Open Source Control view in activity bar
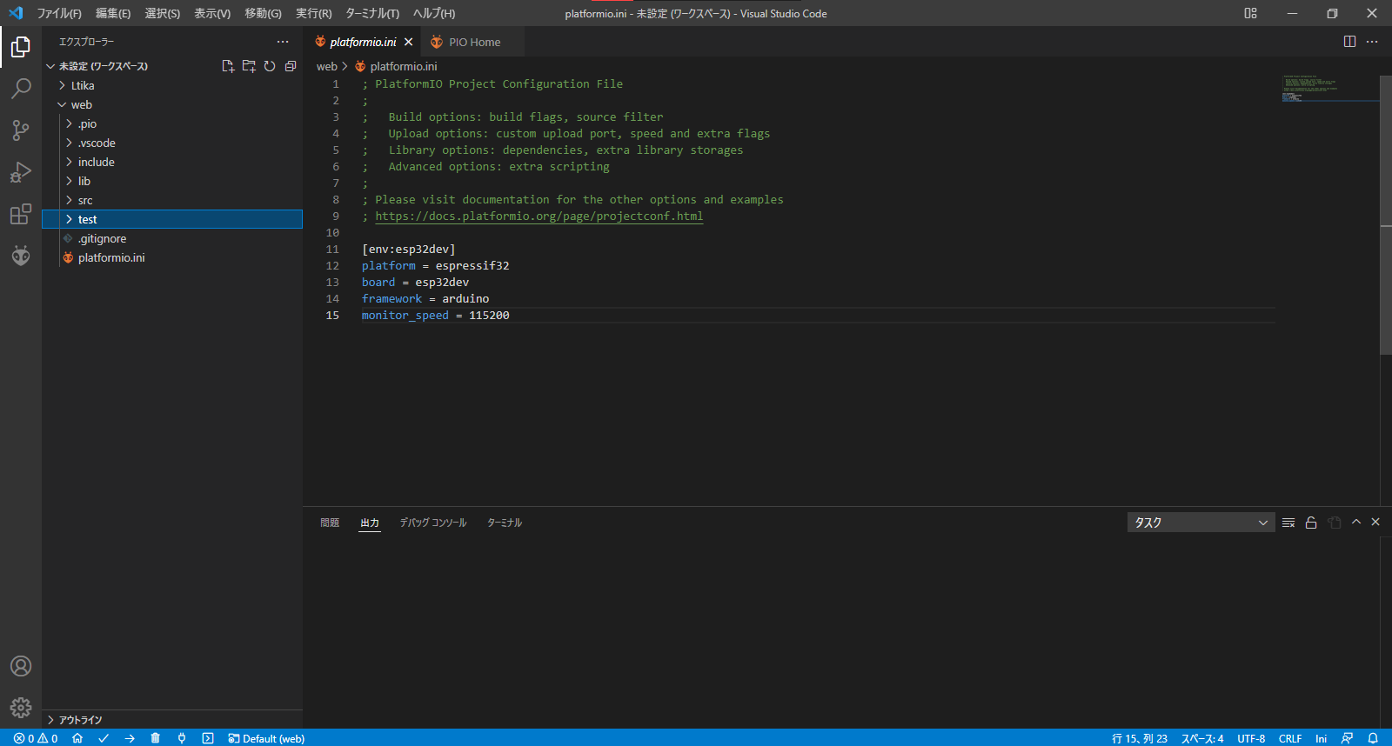Image resolution: width=1392 pixels, height=746 pixels. (21, 130)
